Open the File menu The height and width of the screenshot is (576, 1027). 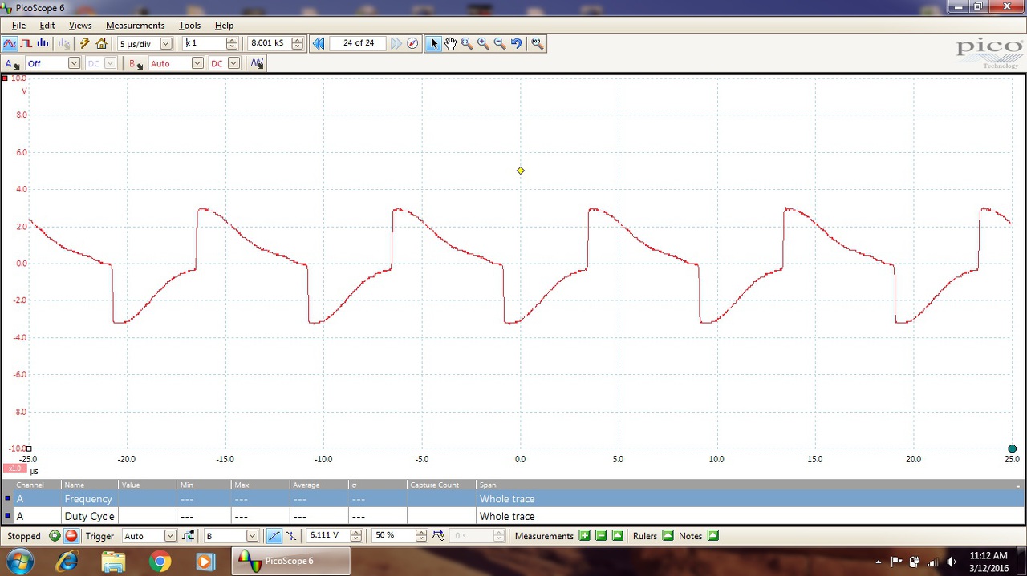tap(18, 26)
